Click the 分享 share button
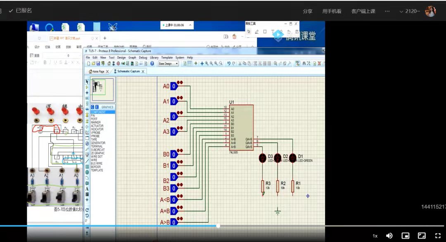 click(x=308, y=11)
